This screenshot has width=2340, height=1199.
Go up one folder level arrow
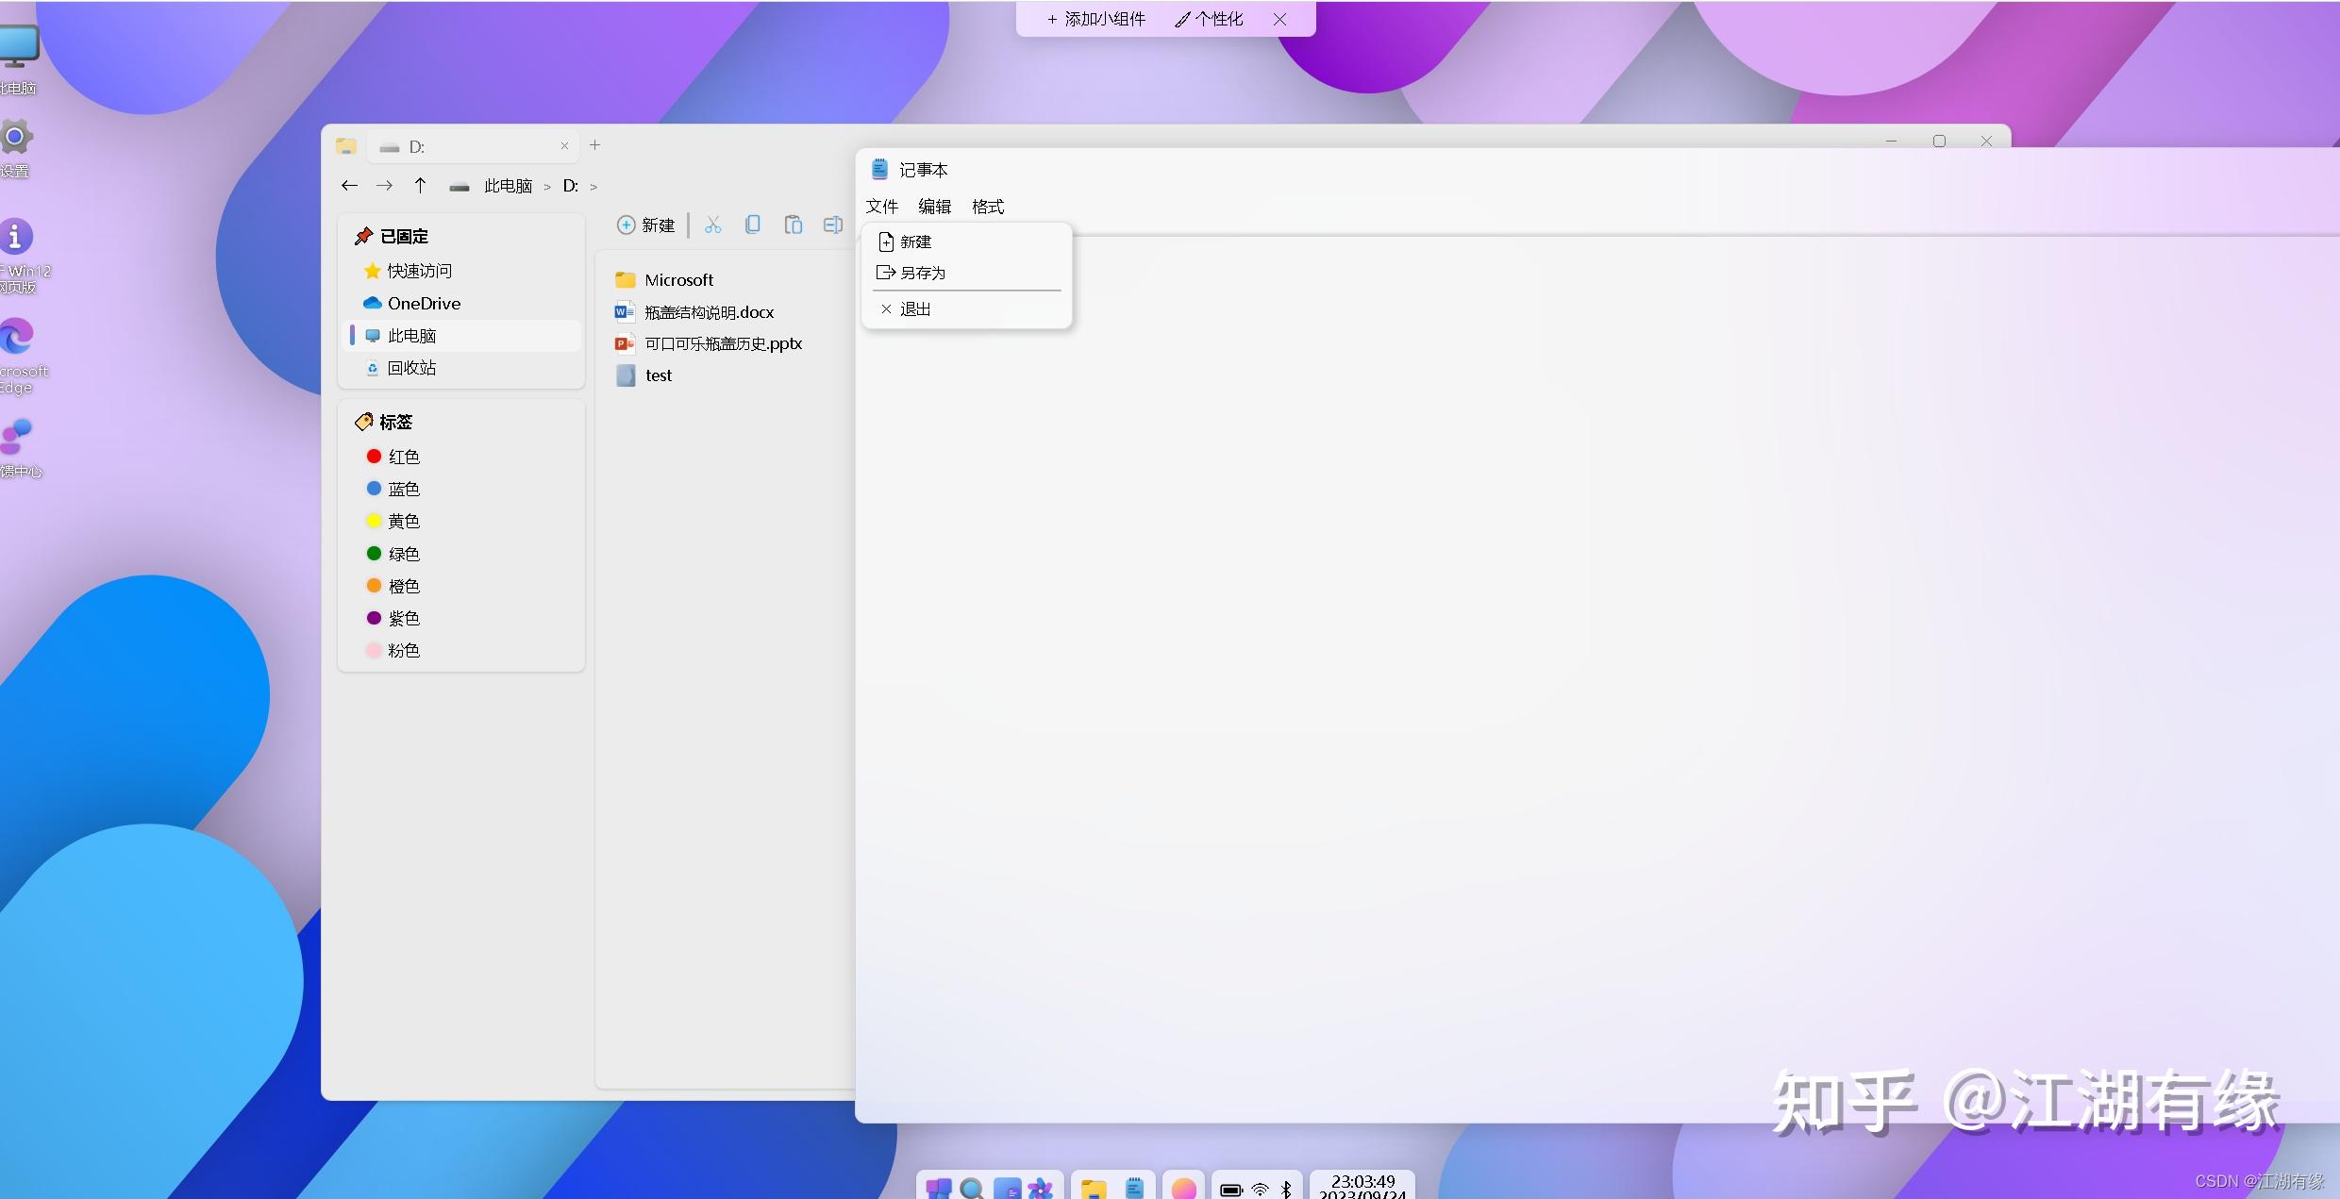pyautogui.click(x=421, y=186)
